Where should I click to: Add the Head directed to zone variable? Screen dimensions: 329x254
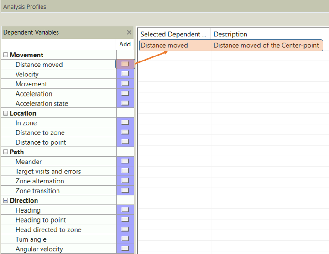(125, 229)
